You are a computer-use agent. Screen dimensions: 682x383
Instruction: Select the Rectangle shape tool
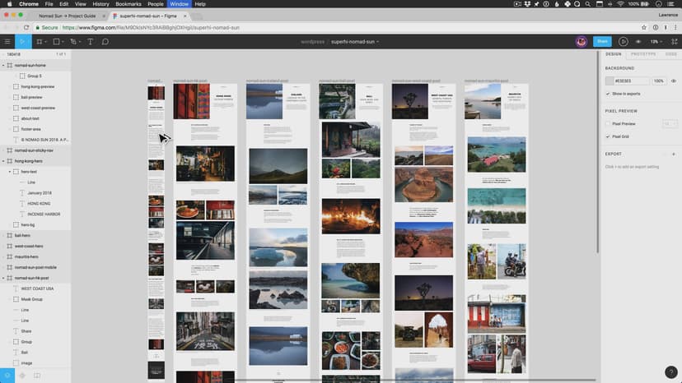coord(57,41)
